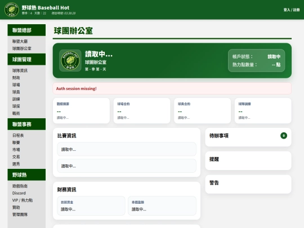This screenshot has width=304, height=228.
Task: Click the 警告 panel heading
Action: 214,182
